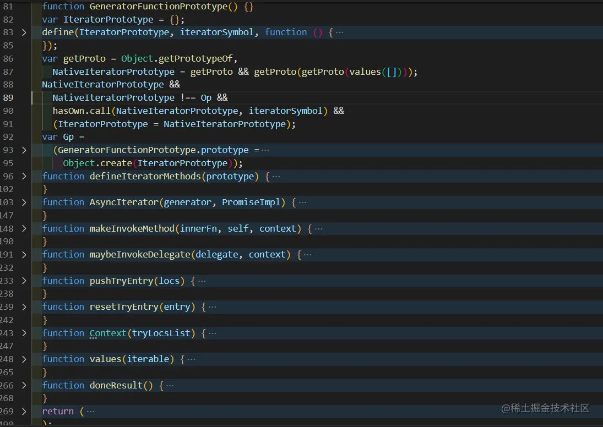This screenshot has width=603, height=427.
Task: Click the ellipsis after doneResult() brace
Action: point(170,386)
